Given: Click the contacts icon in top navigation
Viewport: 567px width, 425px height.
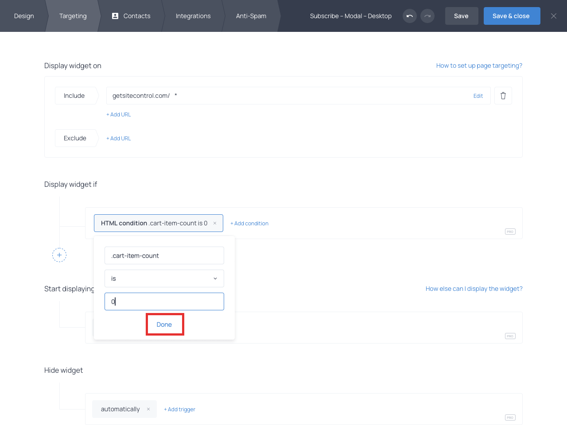Looking at the screenshot, I should click(115, 16).
